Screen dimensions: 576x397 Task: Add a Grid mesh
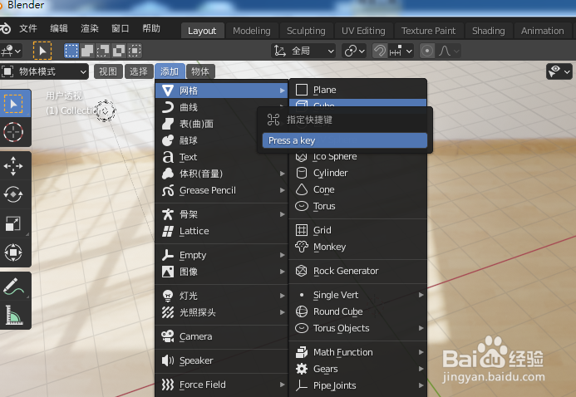[x=358, y=230]
